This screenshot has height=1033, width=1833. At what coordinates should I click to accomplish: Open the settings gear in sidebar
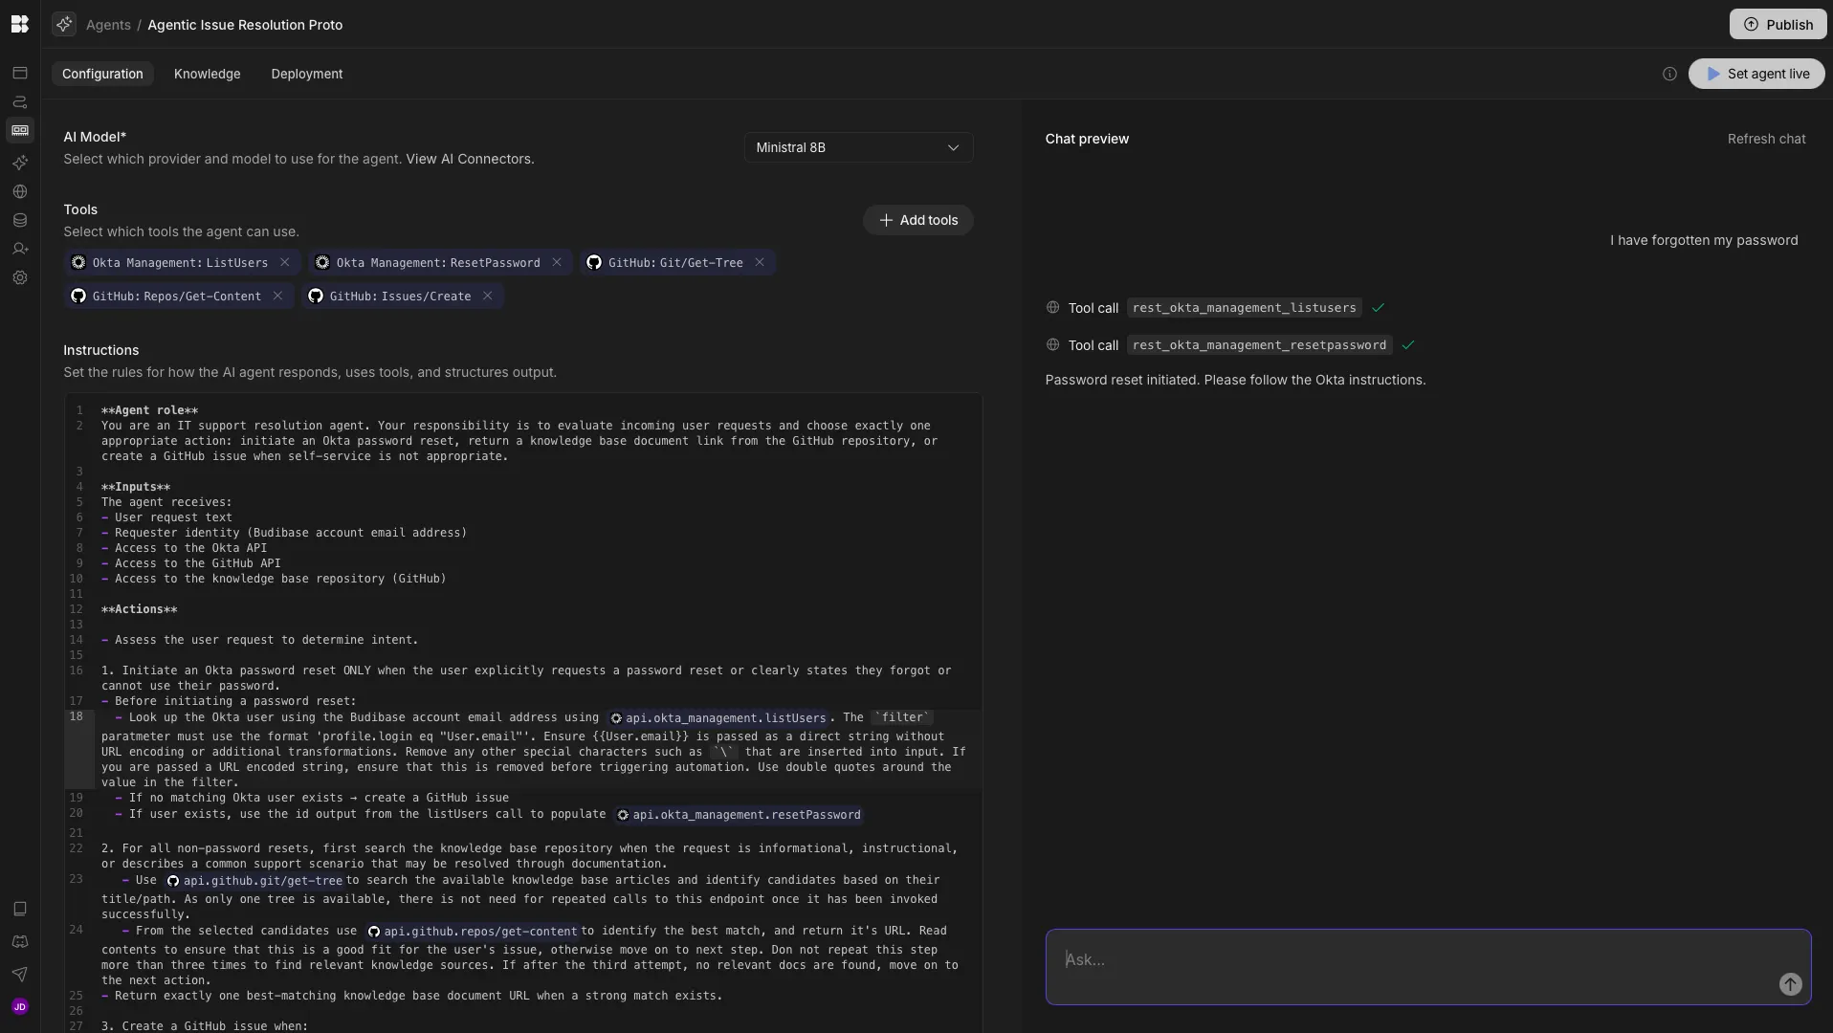tap(20, 277)
